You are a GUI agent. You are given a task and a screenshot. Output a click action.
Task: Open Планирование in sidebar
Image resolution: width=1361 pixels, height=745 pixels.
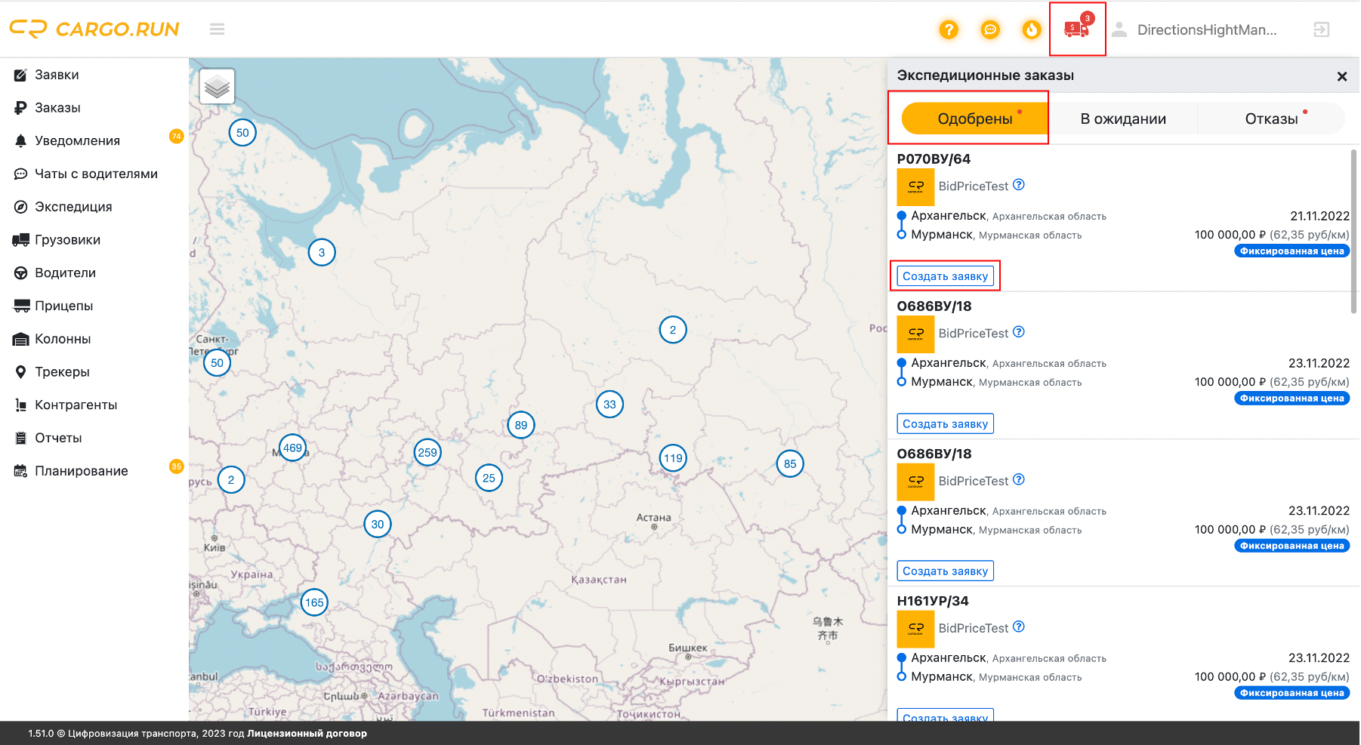click(x=81, y=471)
